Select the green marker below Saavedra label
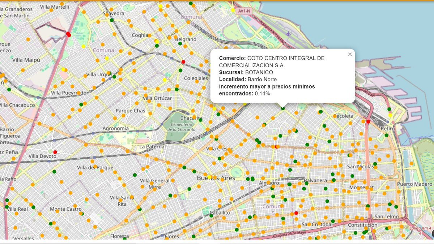This screenshot has height=244, width=434. click(x=112, y=20)
